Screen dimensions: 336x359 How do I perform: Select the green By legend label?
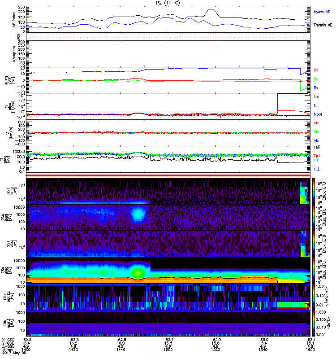pos(316,79)
